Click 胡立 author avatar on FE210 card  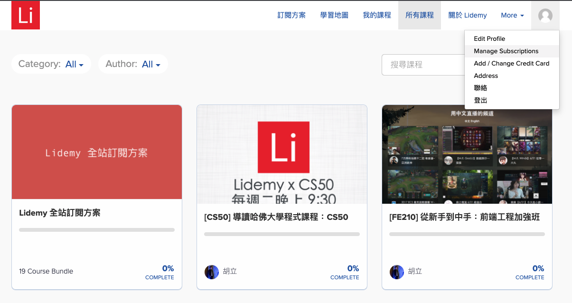[397, 272]
